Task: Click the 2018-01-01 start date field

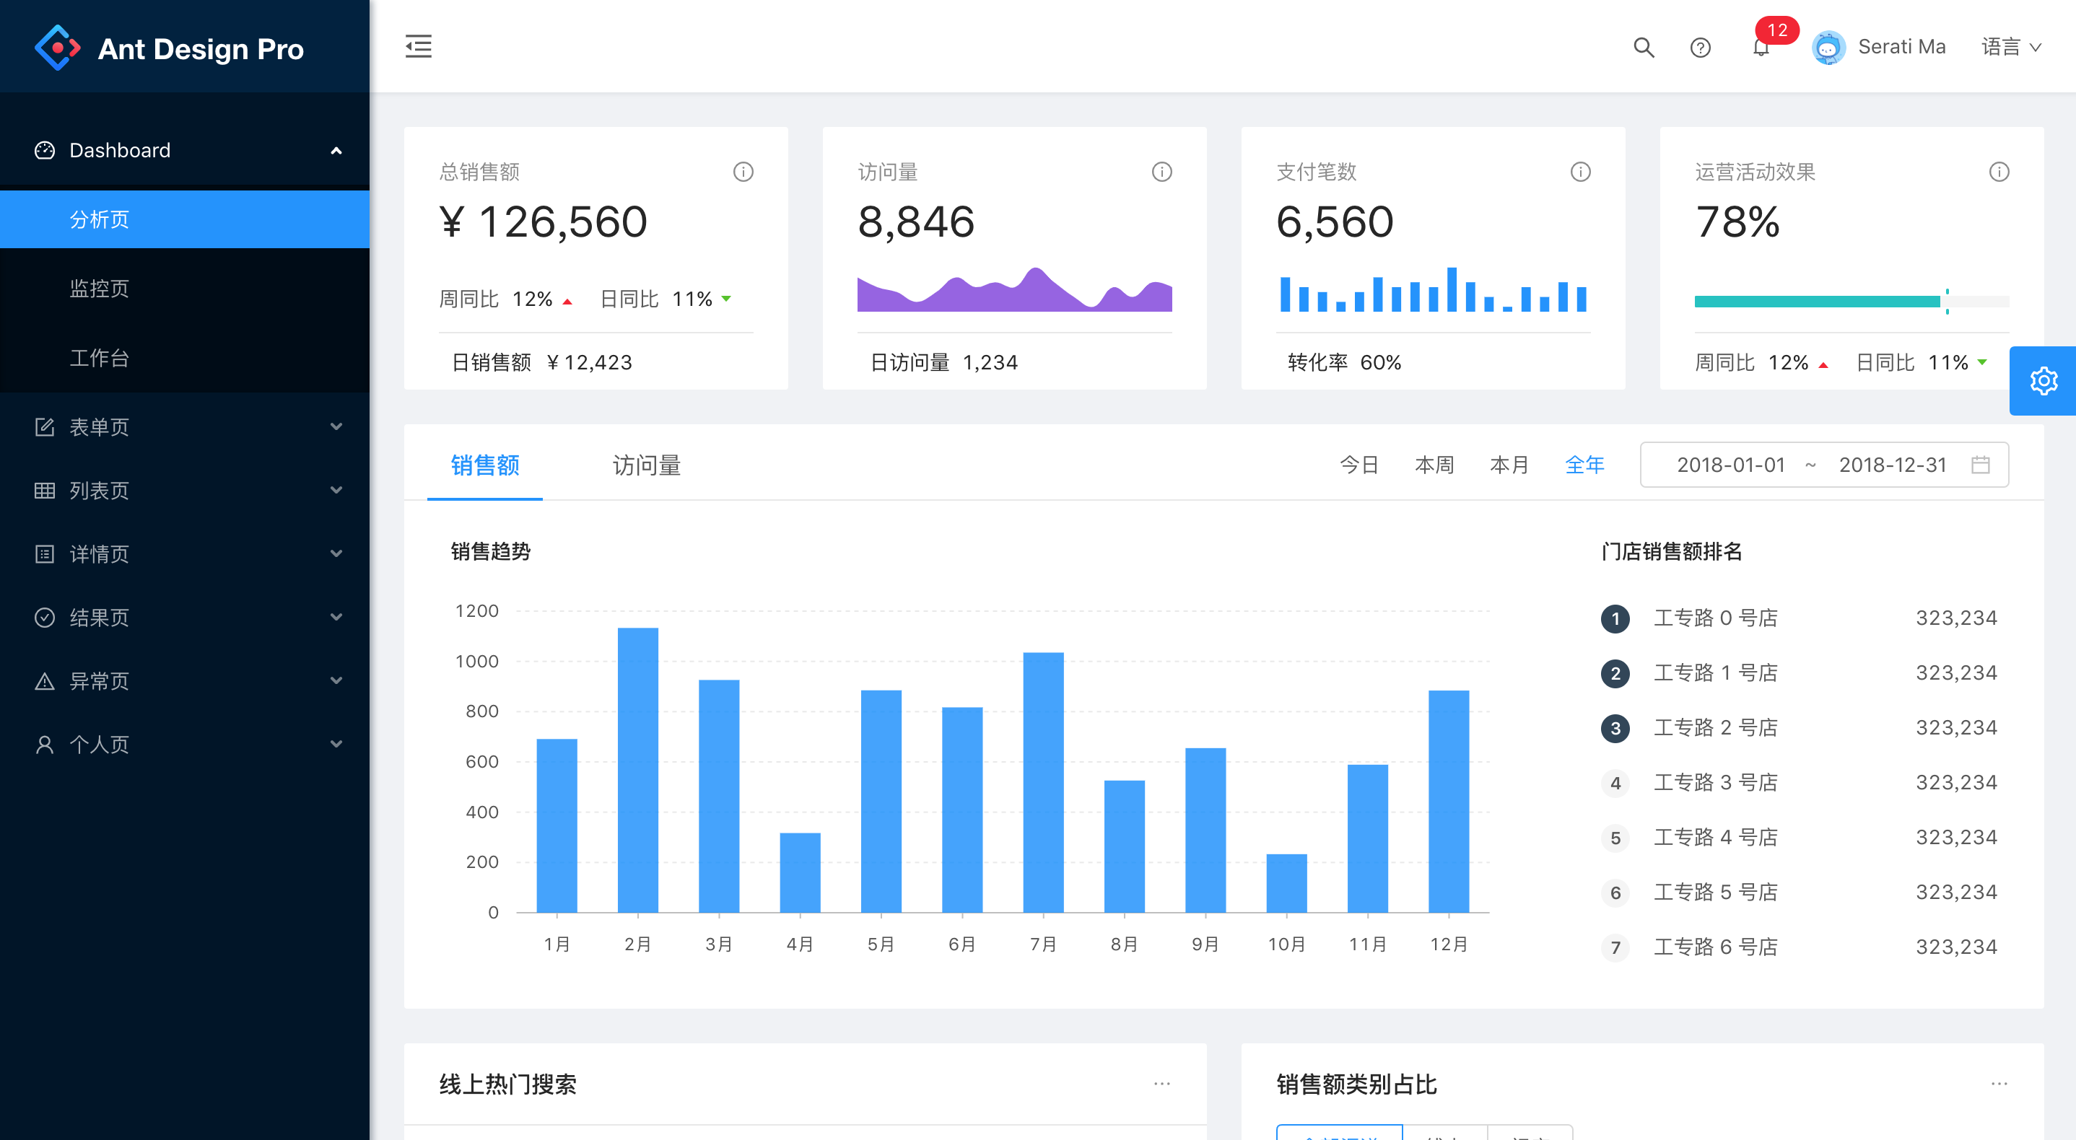Action: [x=1730, y=465]
